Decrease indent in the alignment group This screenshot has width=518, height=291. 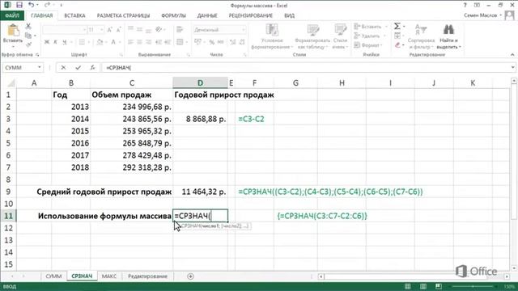point(159,42)
